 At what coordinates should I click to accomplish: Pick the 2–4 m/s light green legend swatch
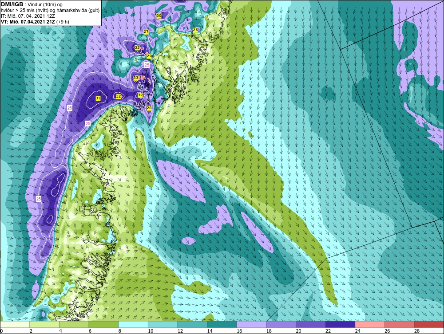(44, 324)
